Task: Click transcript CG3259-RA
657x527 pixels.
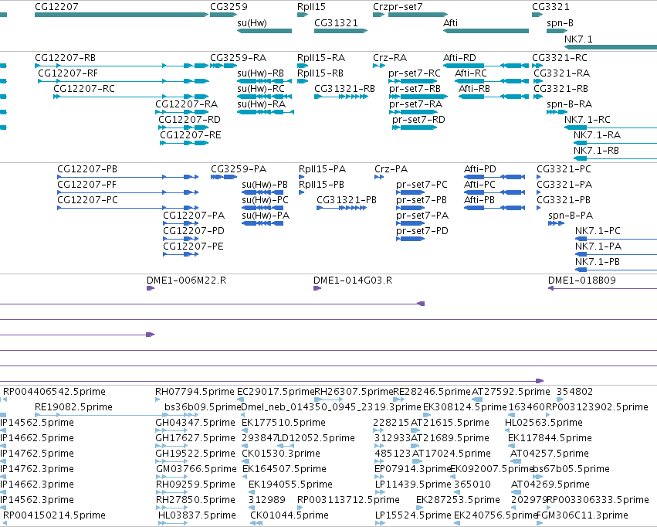Action: point(238,58)
